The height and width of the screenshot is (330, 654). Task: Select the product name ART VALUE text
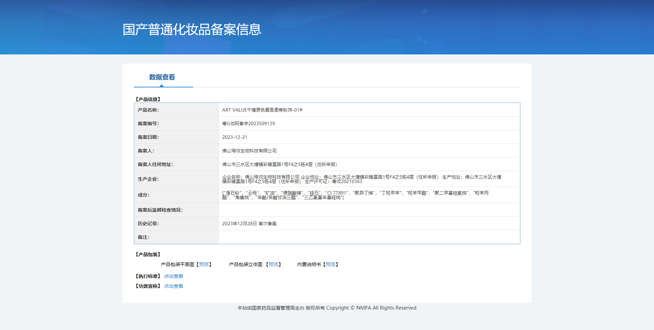click(262, 110)
